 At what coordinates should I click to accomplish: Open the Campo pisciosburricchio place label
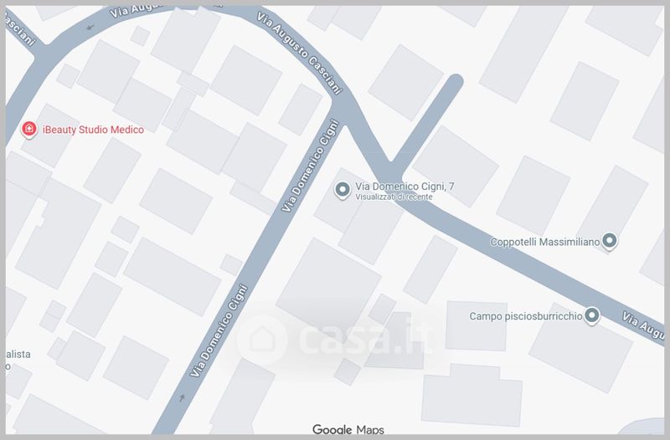[526, 316]
